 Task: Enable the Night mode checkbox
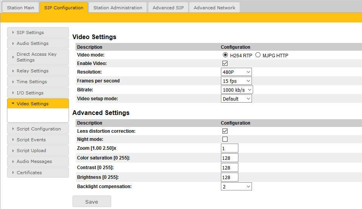[225, 139]
